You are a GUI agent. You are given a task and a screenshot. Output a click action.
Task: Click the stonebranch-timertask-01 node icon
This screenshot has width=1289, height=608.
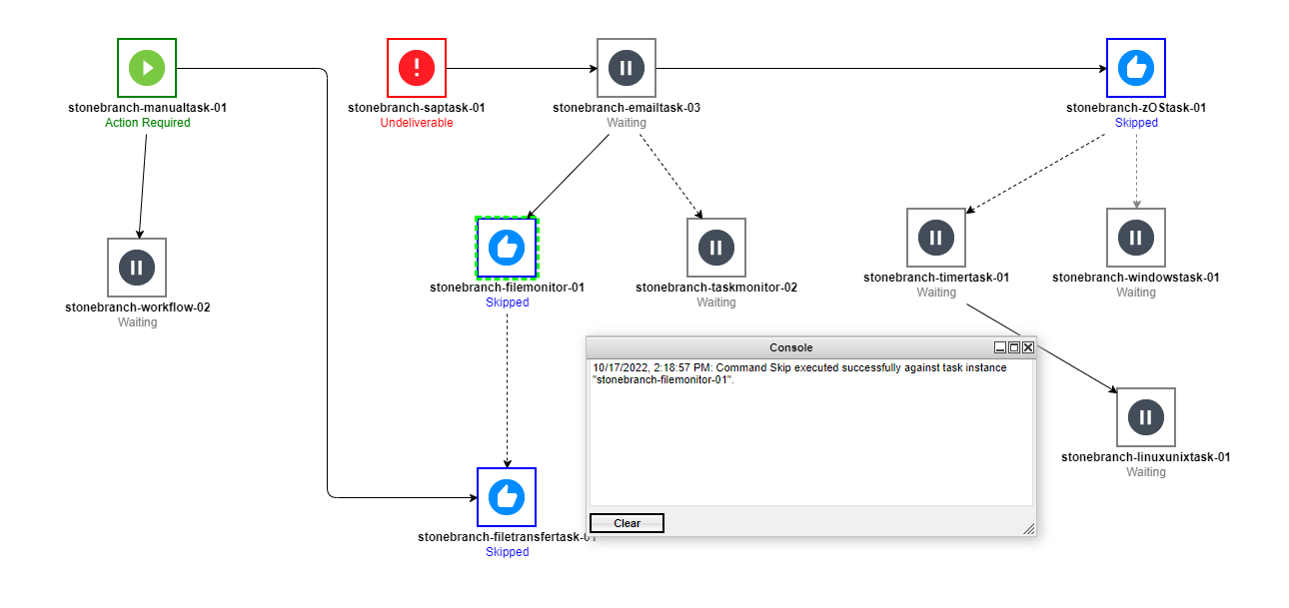[936, 238]
